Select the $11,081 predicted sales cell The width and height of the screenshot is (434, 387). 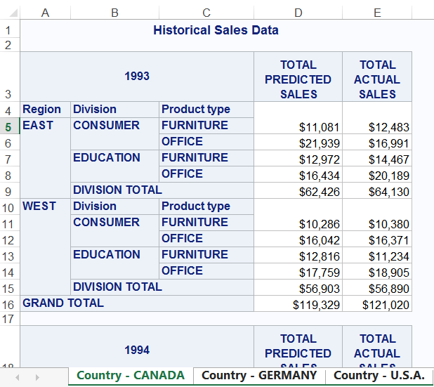tap(298, 126)
